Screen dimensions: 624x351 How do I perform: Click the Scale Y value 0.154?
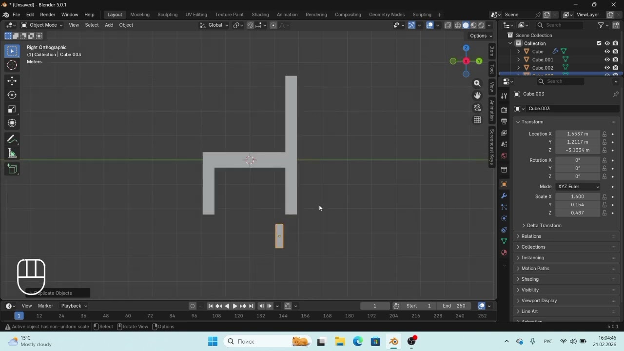[x=578, y=205]
